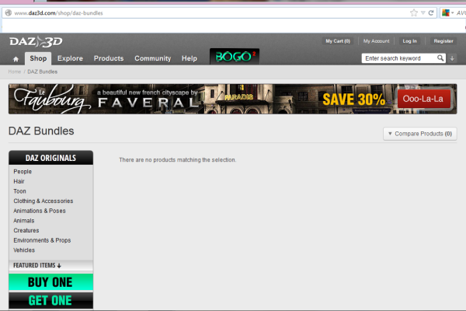Open the People category

tap(23, 171)
